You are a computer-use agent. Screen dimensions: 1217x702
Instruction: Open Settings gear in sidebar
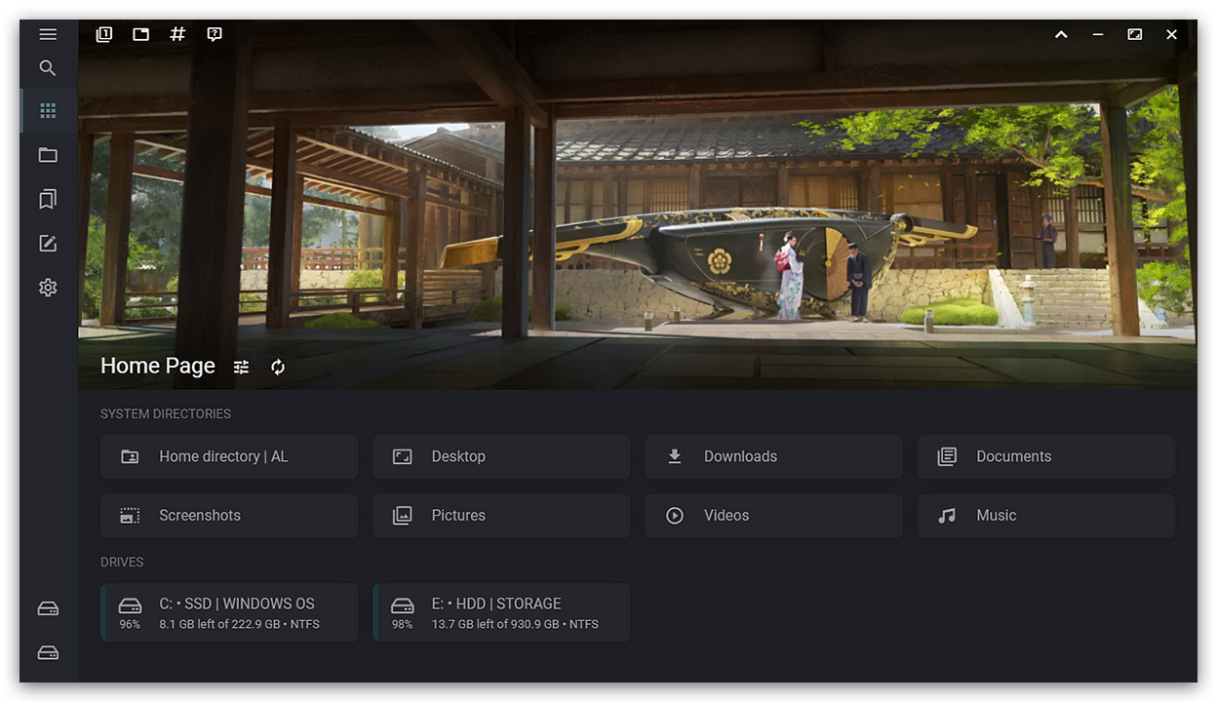[x=48, y=288]
